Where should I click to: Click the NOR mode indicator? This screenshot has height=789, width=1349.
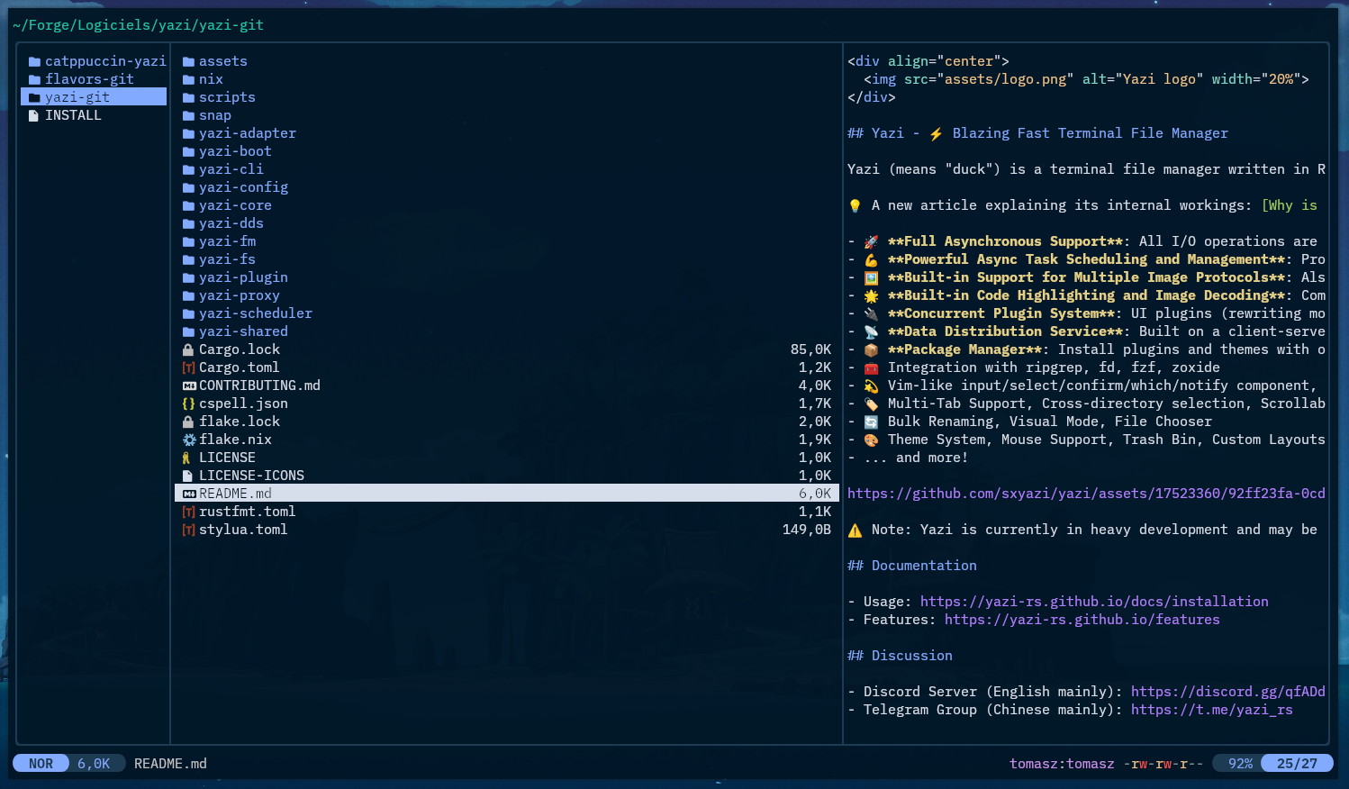(x=41, y=764)
